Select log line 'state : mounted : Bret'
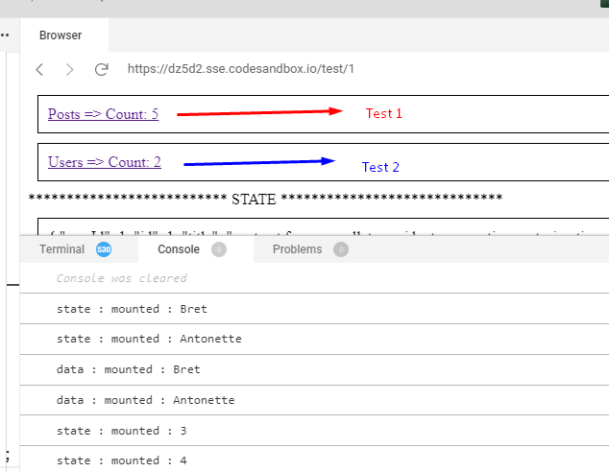 (x=132, y=309)
